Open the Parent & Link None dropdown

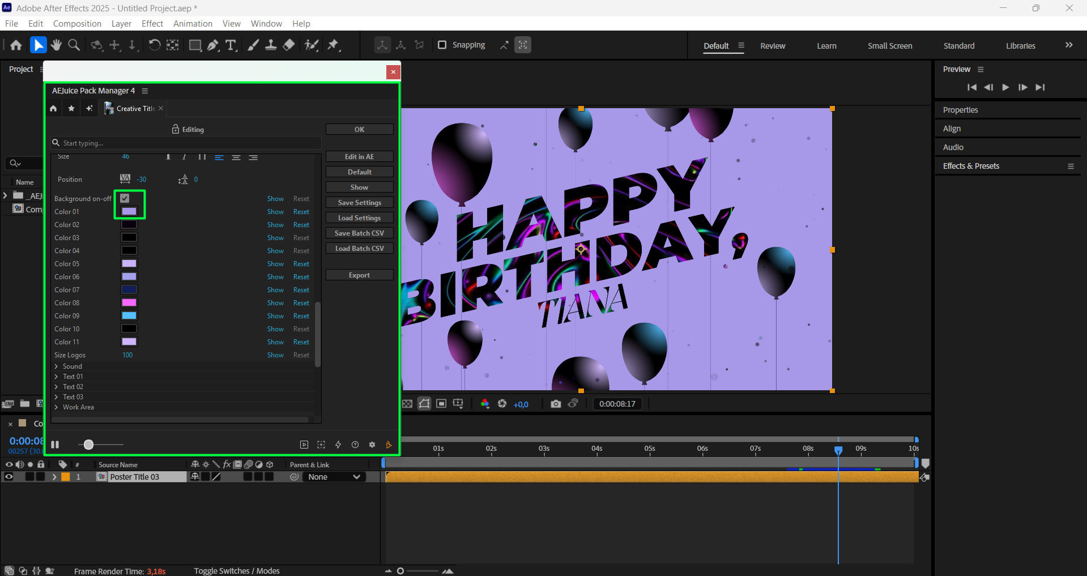tap(334, 477)
